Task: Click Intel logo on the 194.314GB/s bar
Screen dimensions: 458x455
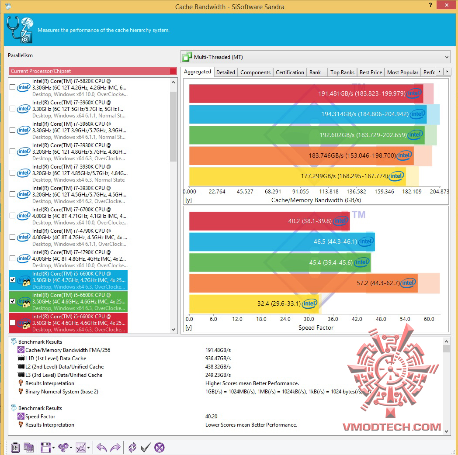Action: tap(417, 114)
